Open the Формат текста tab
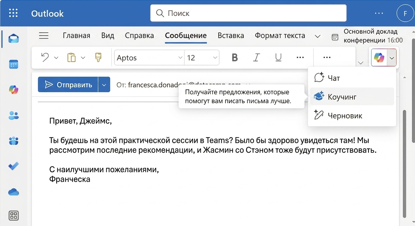This screenshot has width=415, height=226. (x=280, y=35)
